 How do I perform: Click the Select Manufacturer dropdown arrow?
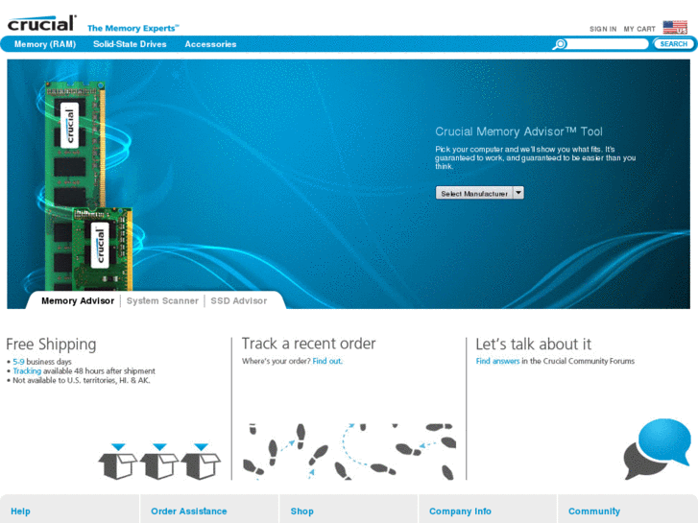pos(518,193)
